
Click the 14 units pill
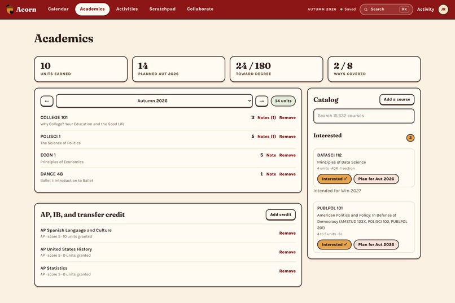pyautogui.click(x=283, y=101)
